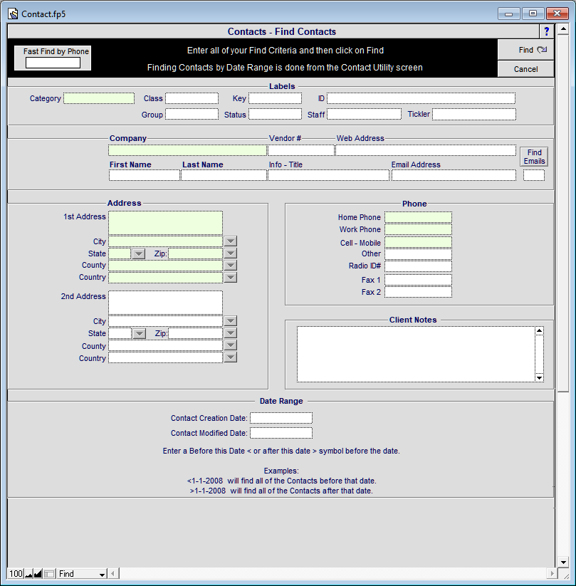576x586 pixels.
Task: Open the Find mode dropdown menu
Action: 82,574
